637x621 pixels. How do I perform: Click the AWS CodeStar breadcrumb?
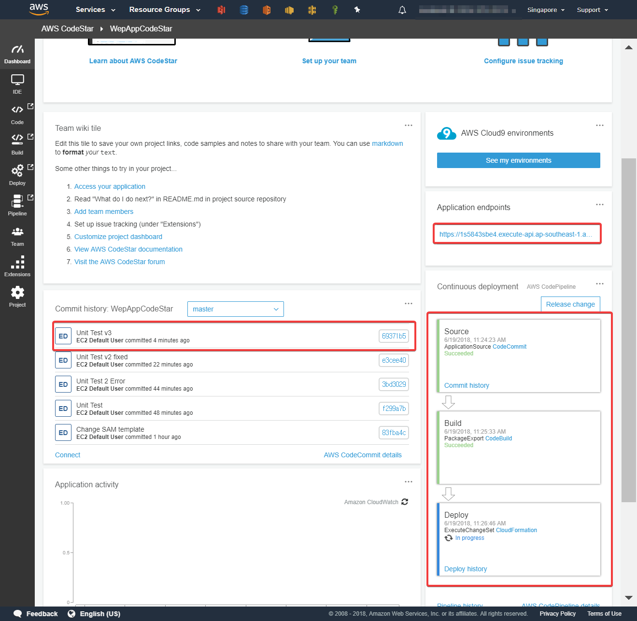point(68,28)
